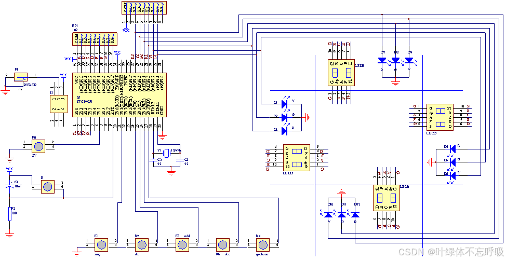Image resolution: width=506 pixels, height=261 pixels.
Task: Select the D4 red LED on right
Action: pyautogui.click(x=451, y=149)
